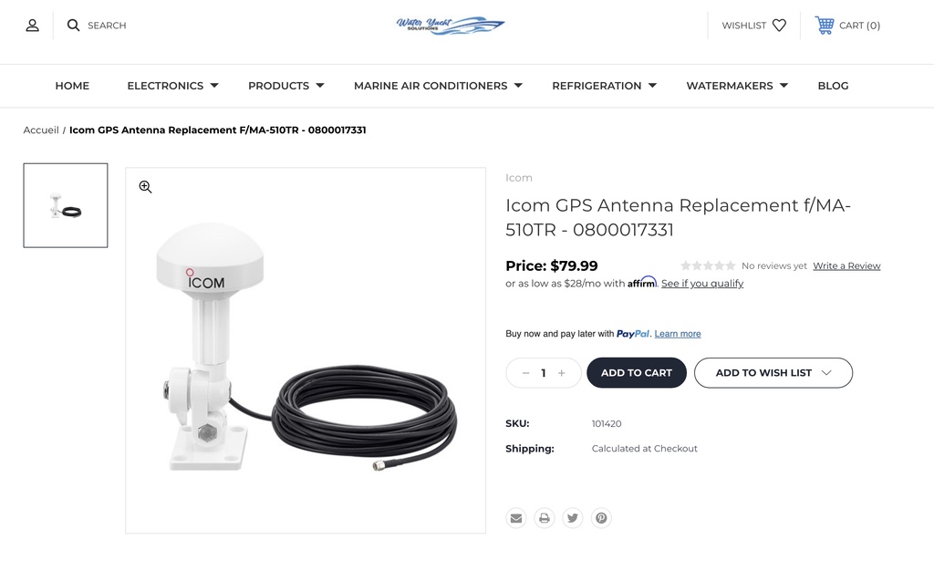This screenshot has height=561, width=934.
Task: Share product via email icon
Action: pos(516,518)
